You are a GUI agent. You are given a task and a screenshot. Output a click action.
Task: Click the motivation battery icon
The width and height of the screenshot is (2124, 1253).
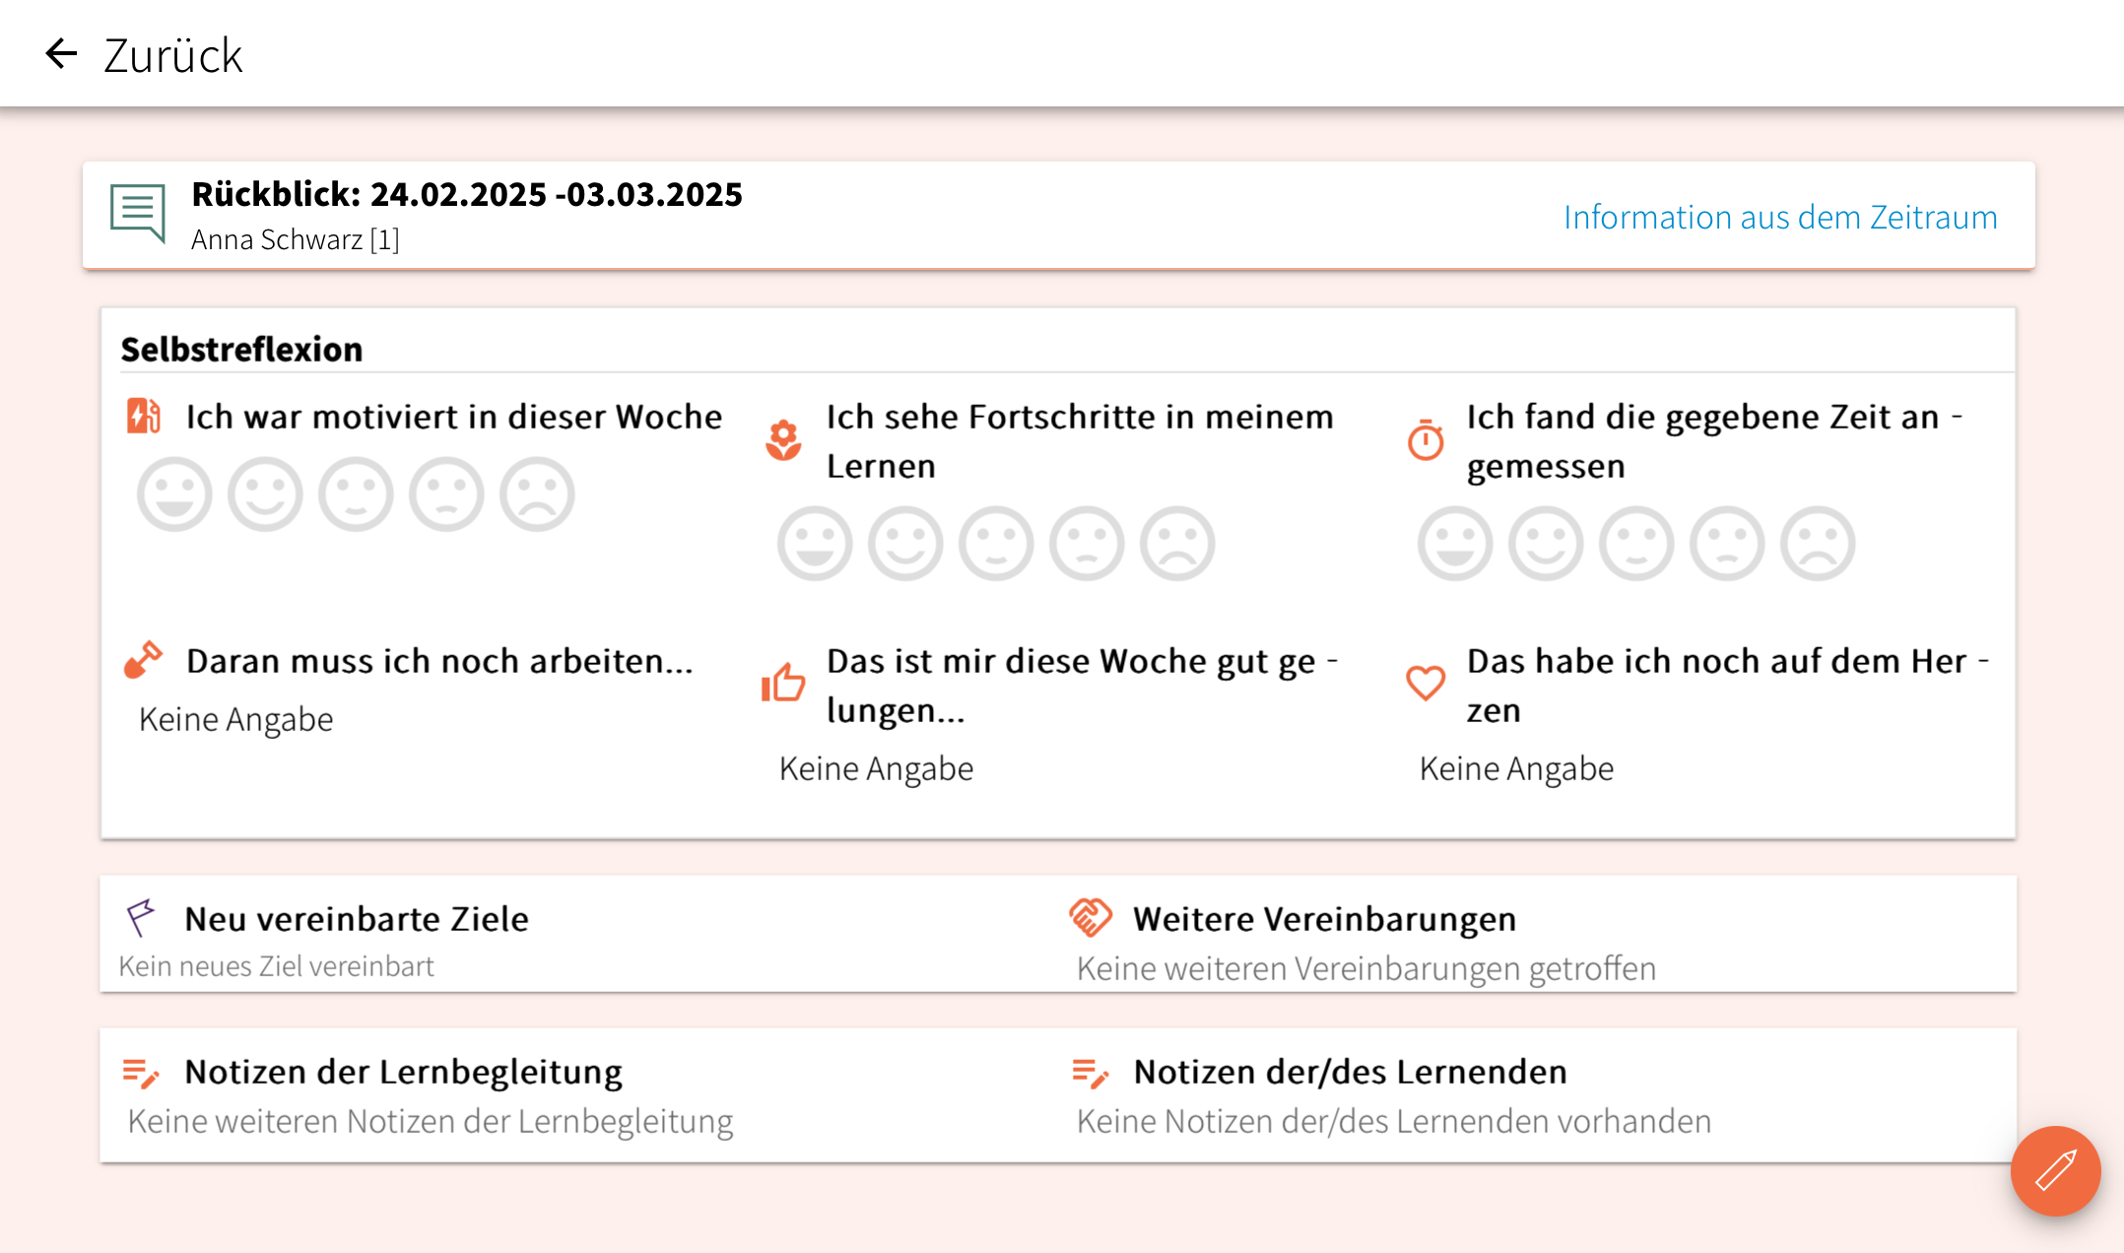click(x=144, y=416)
